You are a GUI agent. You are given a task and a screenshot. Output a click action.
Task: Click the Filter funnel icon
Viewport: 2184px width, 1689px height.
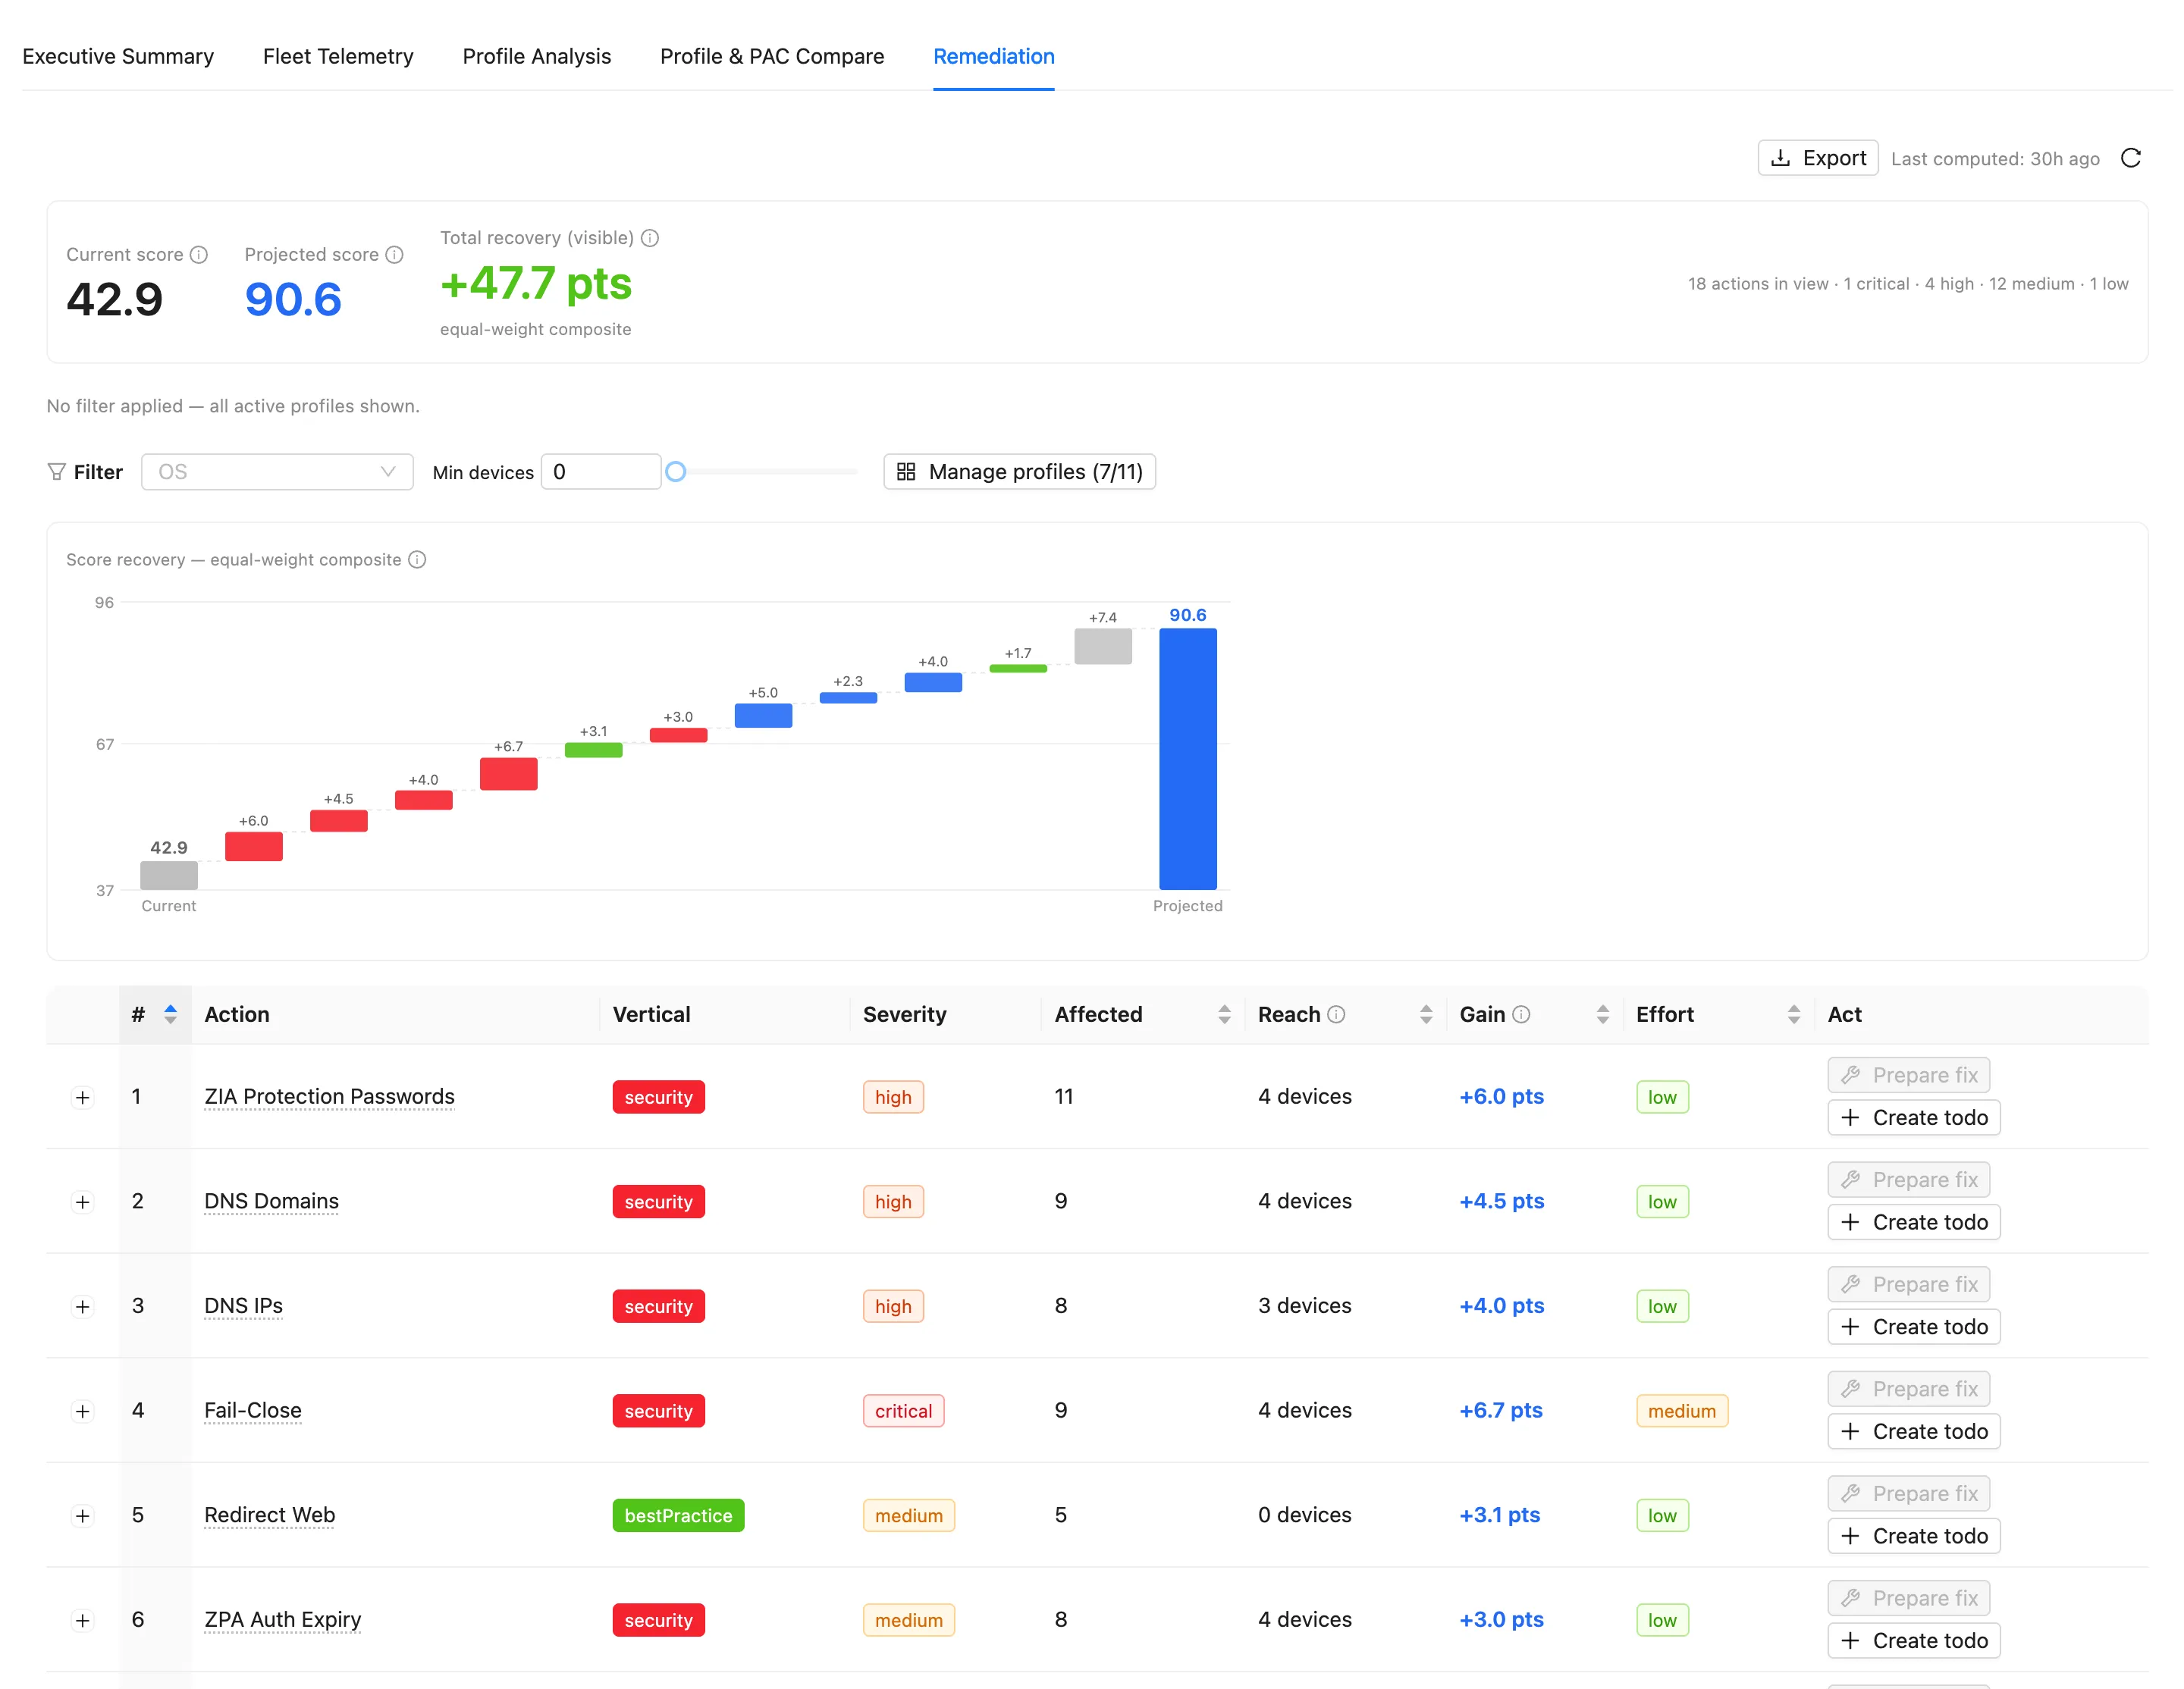pyautogui.click(x=57, y=472)
